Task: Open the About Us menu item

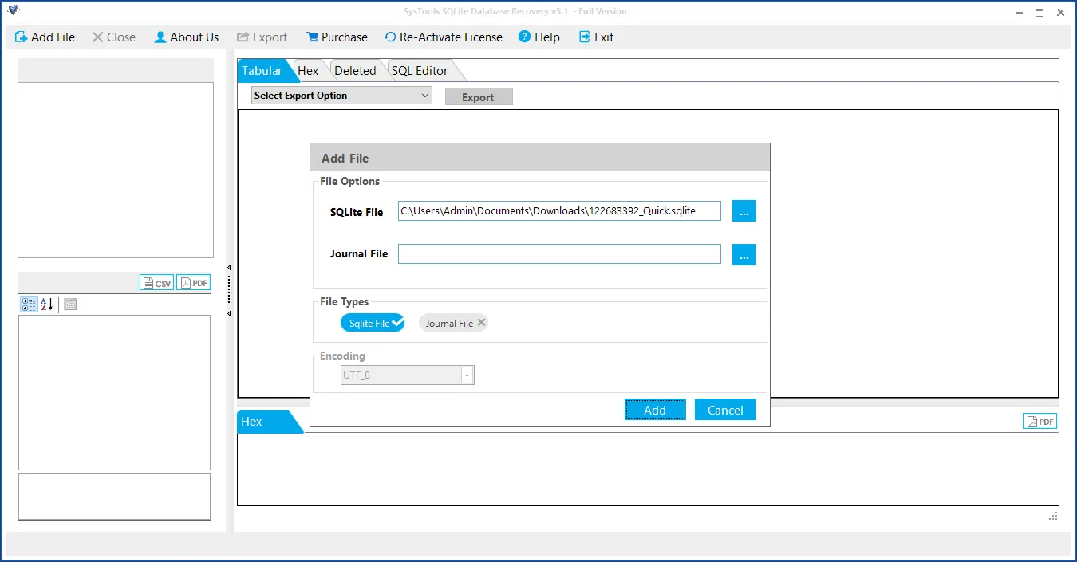Action: click(187, 37)
